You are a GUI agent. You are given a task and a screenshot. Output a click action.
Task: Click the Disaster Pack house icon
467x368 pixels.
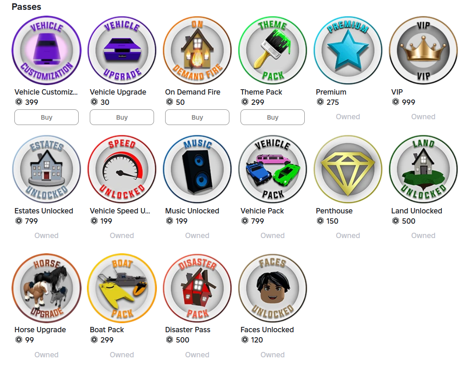point(197,288)
